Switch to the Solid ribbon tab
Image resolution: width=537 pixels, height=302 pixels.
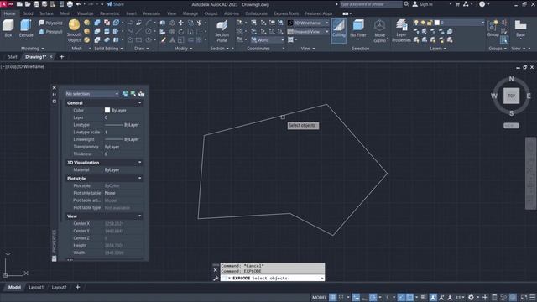point(28,13)
